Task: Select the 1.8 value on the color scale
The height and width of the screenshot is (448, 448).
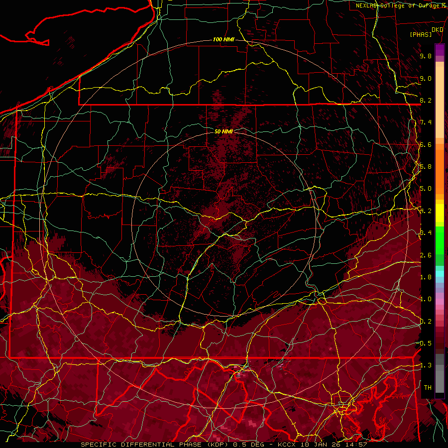Action: 426,277
